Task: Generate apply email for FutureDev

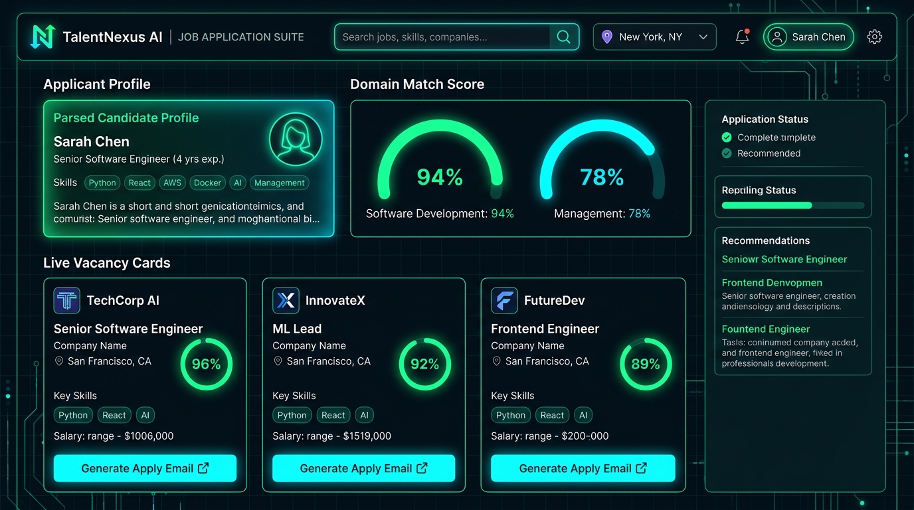Action: [583, 468]
